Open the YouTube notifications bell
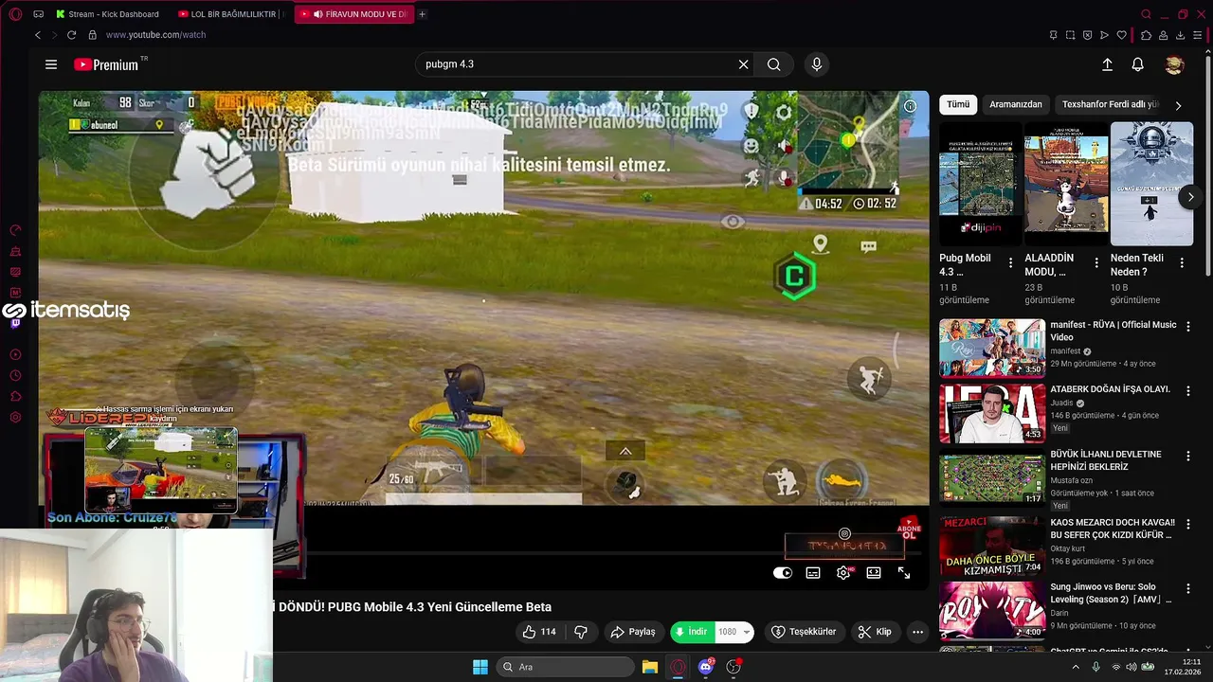The width and height of the screenshot is (1213, 682). point(1137,64)
